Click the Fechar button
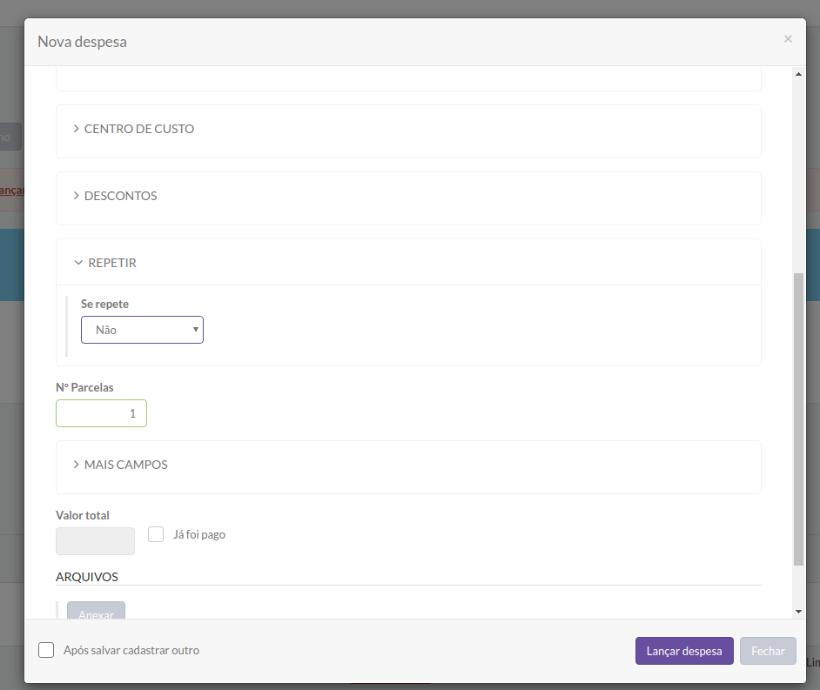This screenshot has height=690, width=820. 768,651
